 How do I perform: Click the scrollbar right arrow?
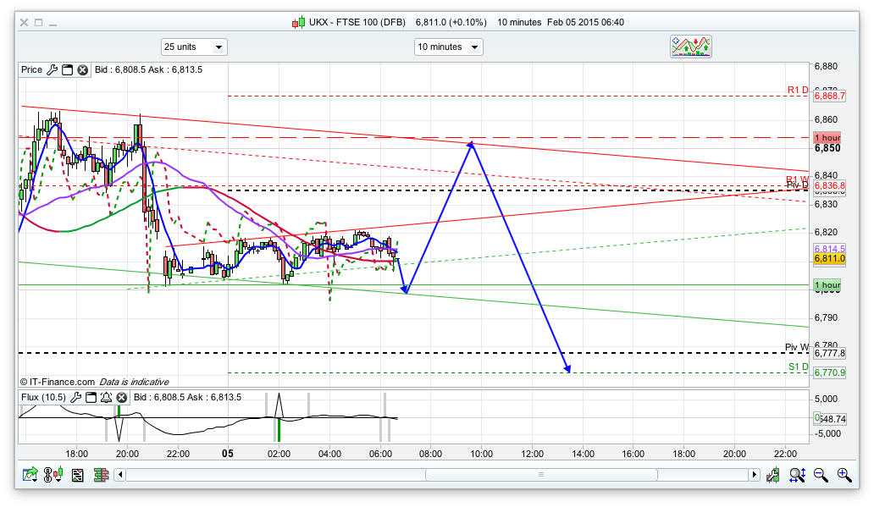(754, 476)
